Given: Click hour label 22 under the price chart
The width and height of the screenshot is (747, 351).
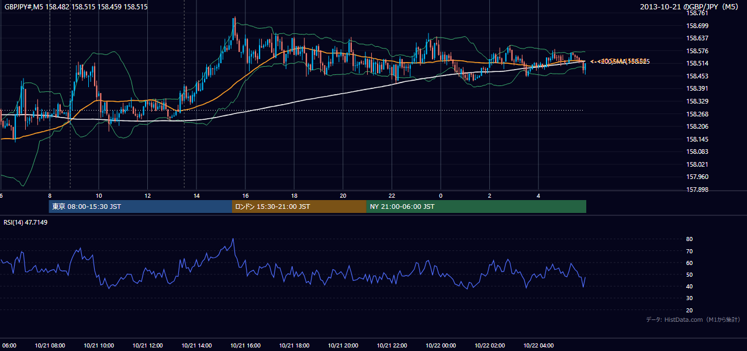Looking at the screenshot, I should coord(392,195).
